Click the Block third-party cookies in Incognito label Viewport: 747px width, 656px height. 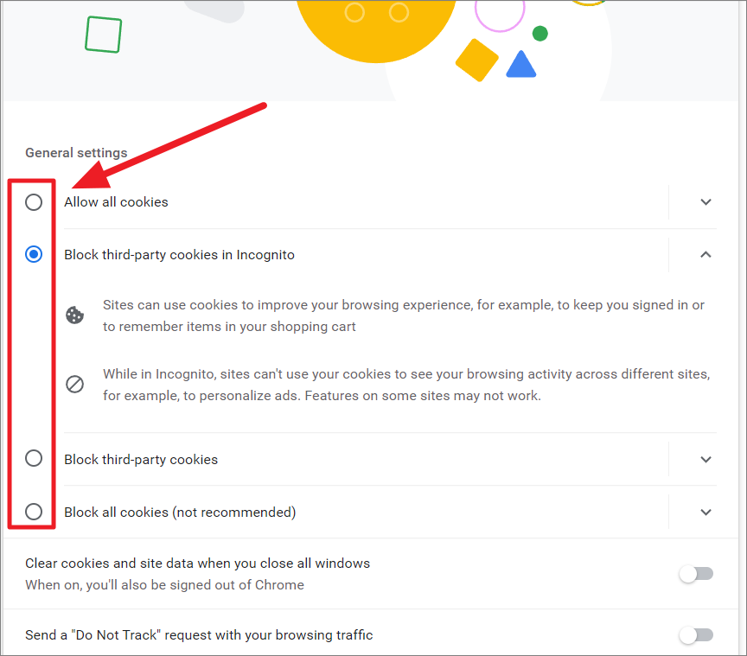coord(179,255)
